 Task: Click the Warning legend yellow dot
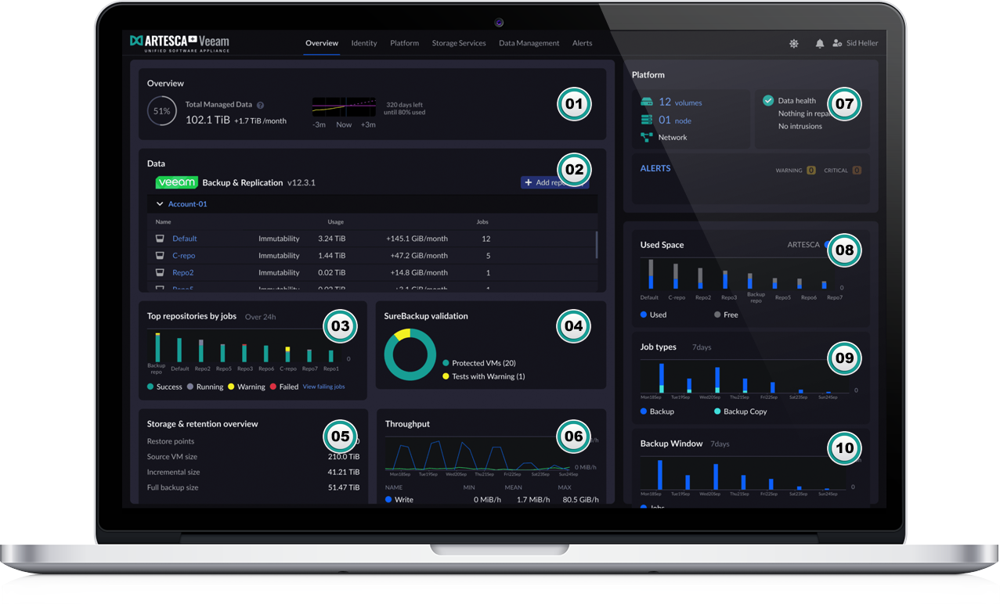pos(231,387)
